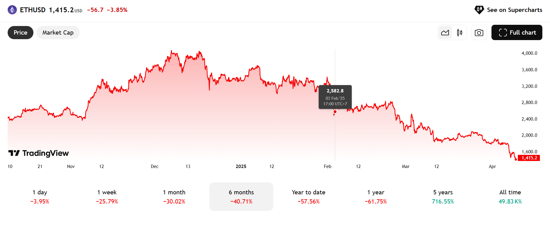Click the Ethereum logo icon

point(12,10)
